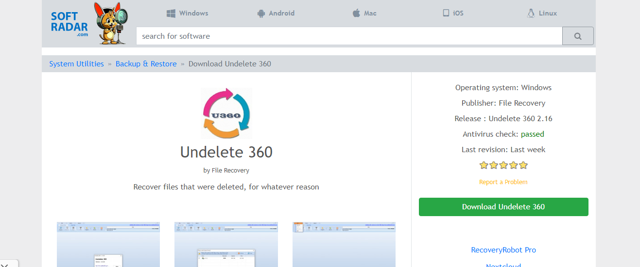
Task: Click the "by File Recovery" text
Action: 226,171
